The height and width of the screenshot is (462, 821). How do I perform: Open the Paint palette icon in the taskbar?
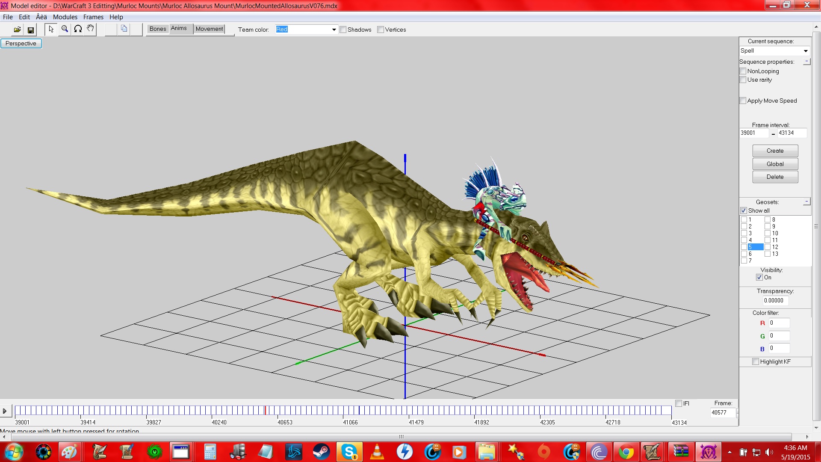tap(69, 452)
